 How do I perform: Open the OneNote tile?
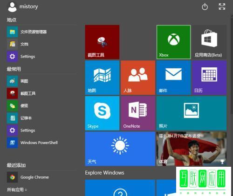[138, 113]
